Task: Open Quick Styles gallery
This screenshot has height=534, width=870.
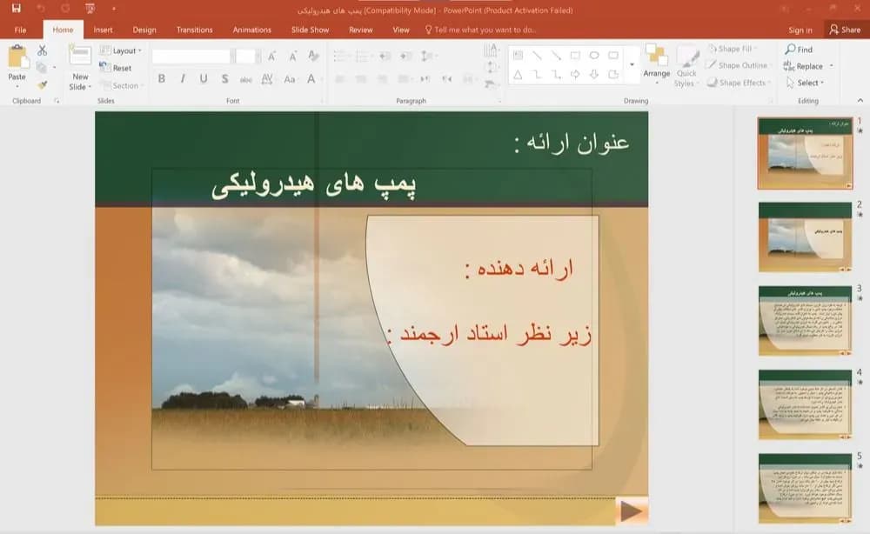Action: (x=687, y=66)
